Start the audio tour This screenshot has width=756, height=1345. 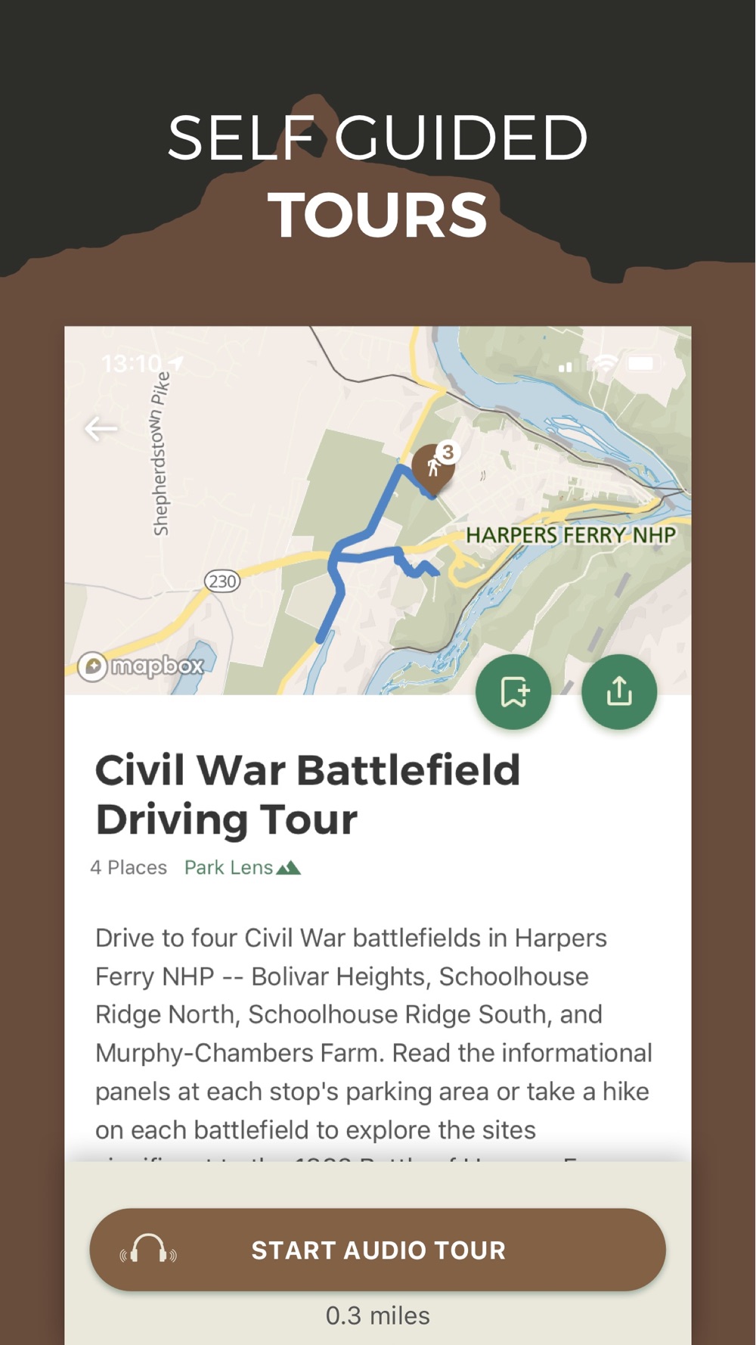click(x=378, y=1250)
